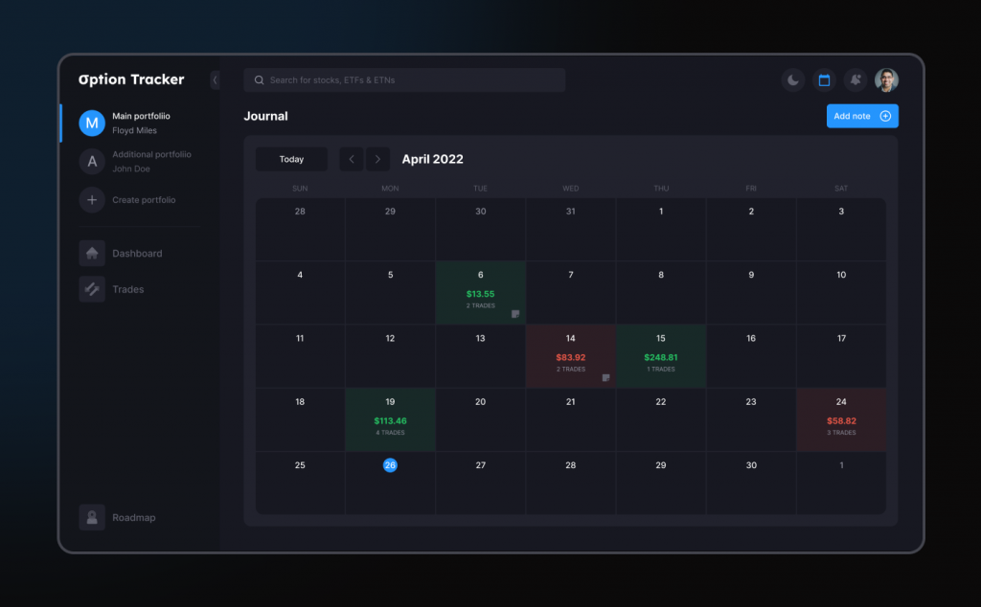Image resolution: width=981 pixels, height=607 pixels.
Task: Go to next month arrow
Action: 377,159
